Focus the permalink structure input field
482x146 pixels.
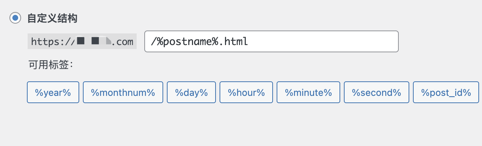coord(272,41)
